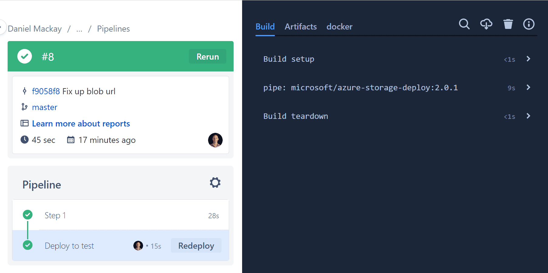Click the commit icon beside f9058f8

tap(25, 91)
